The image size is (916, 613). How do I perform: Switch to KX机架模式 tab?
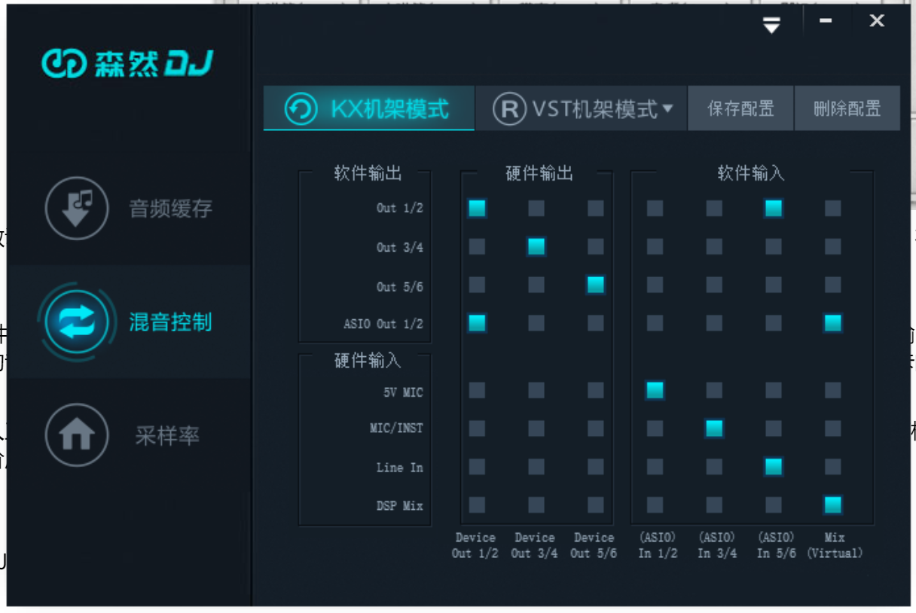point(369,108)
